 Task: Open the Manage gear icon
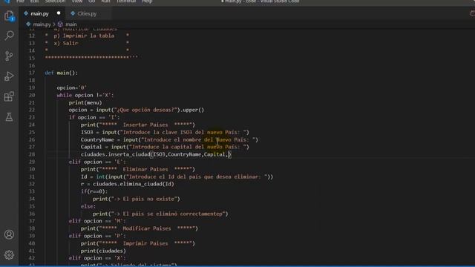(9, 255)
